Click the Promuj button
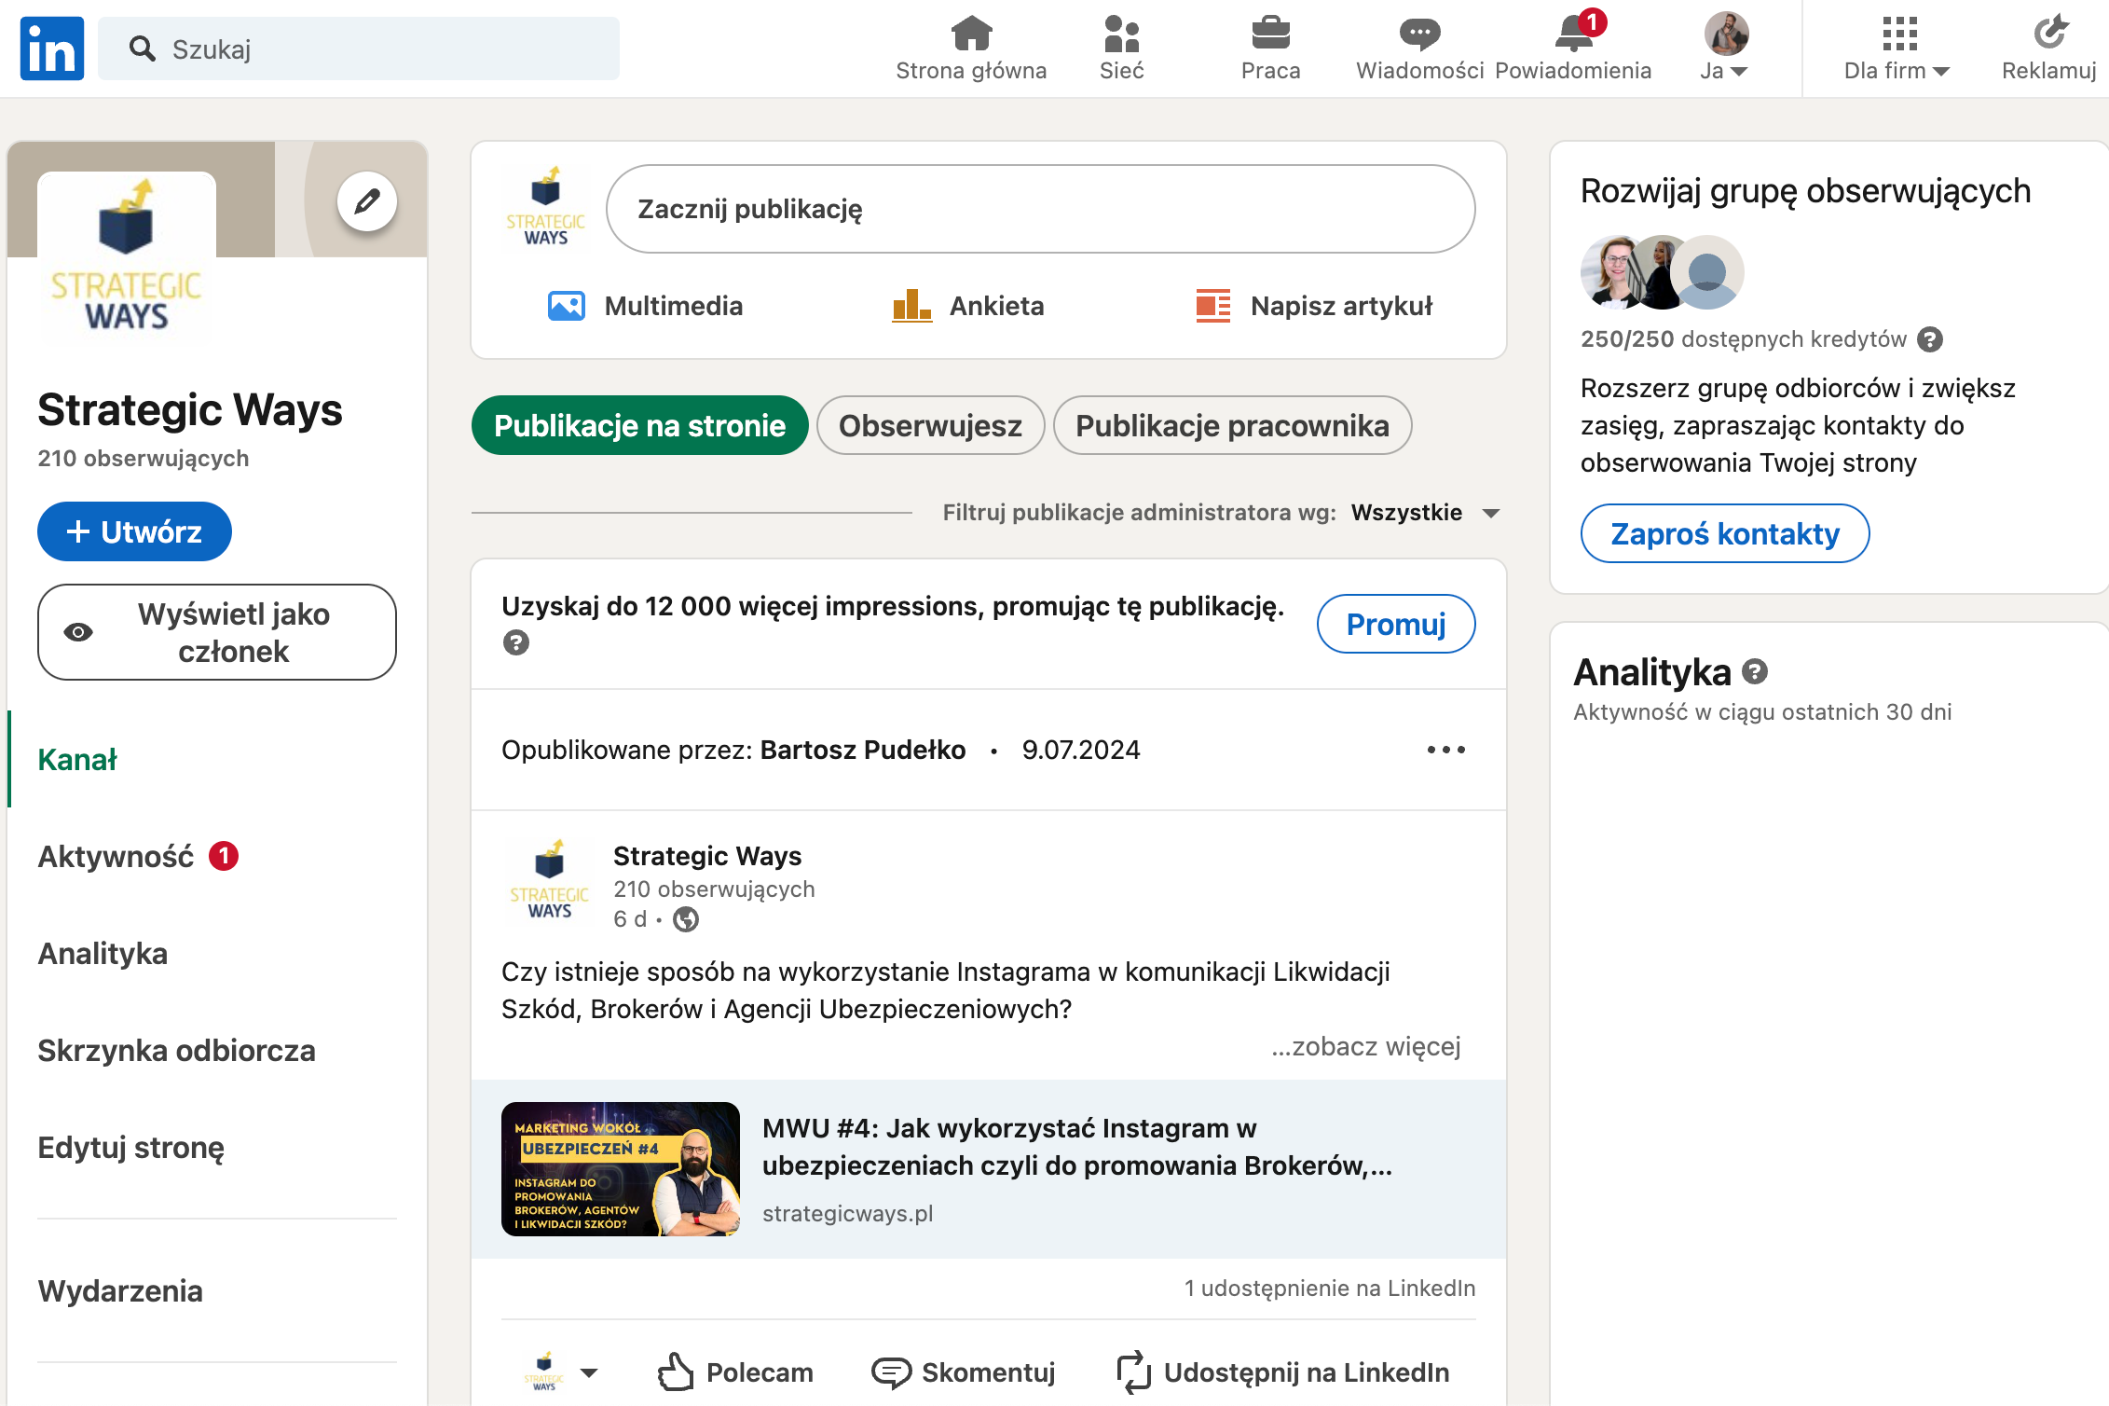This screenshot has height=1406, width=2109. (x=1395, y=624)
